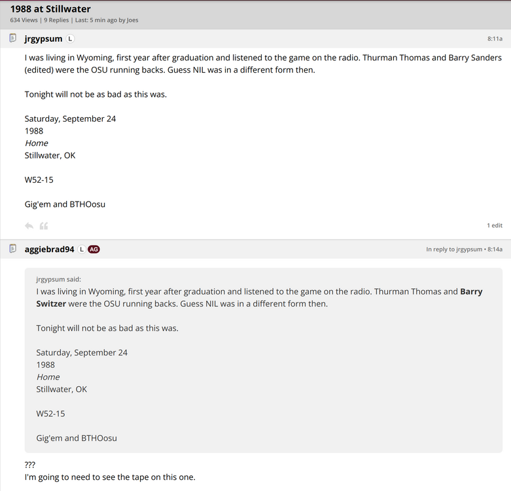Click the quote icon under jrgypsum's post
Image resolution: width=511 pixels, height=491 pixels.
coord(44,226)
